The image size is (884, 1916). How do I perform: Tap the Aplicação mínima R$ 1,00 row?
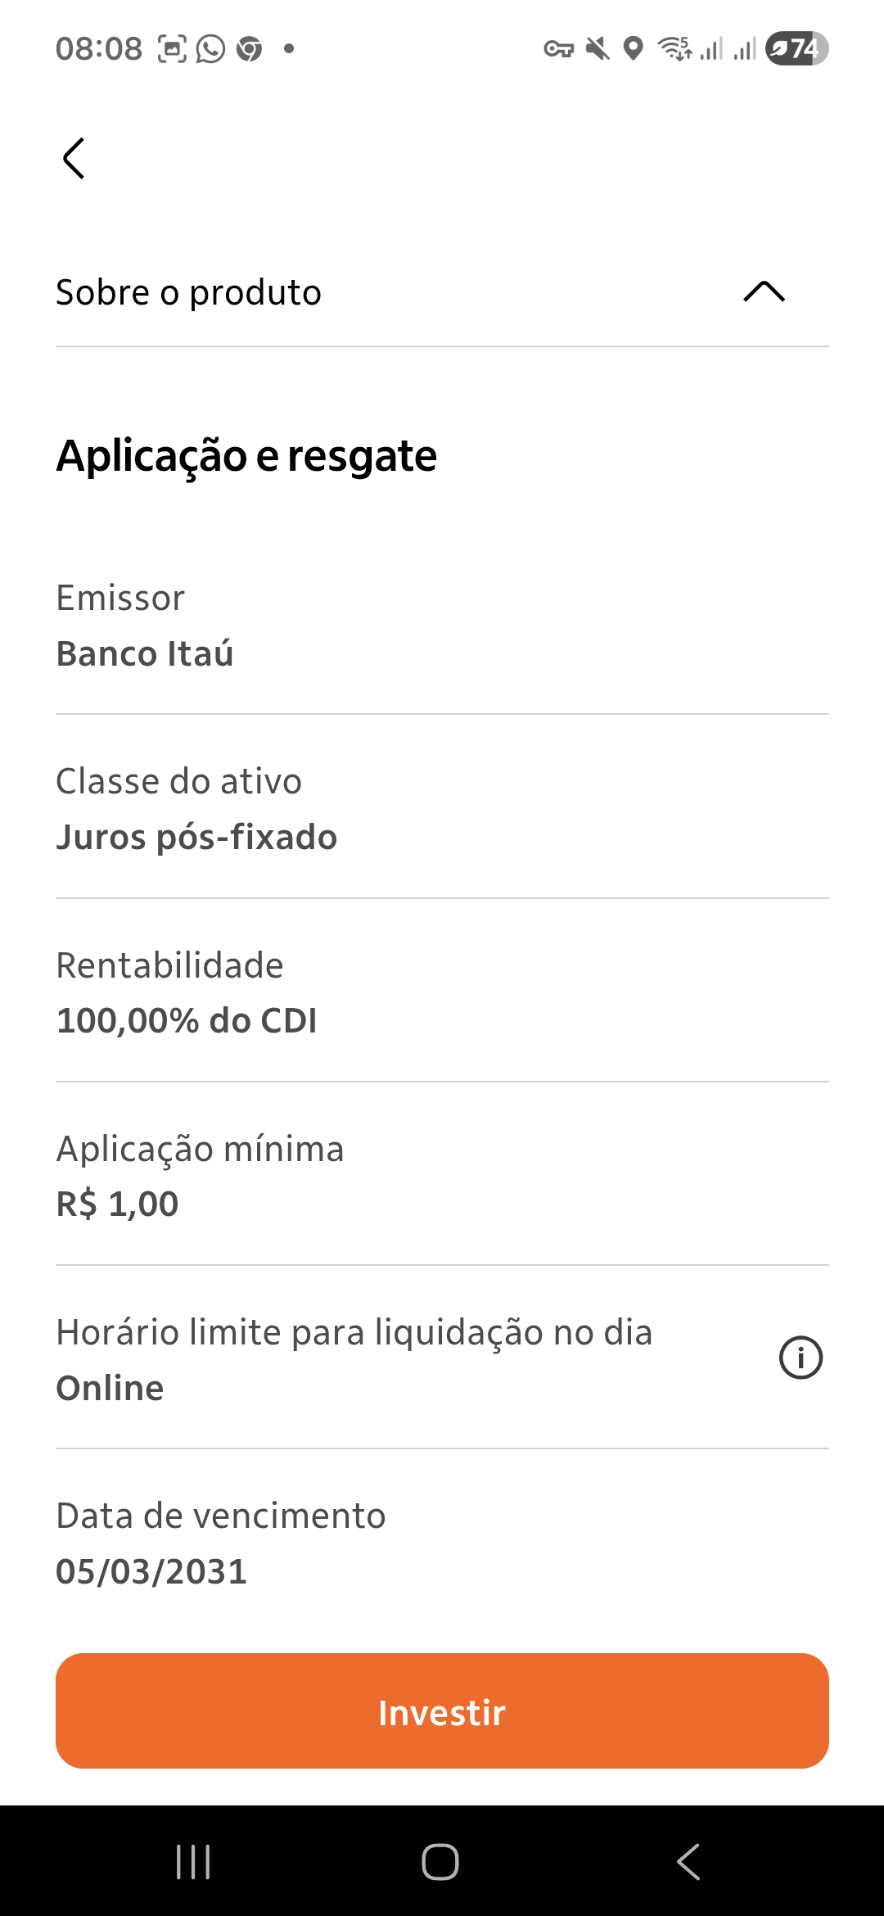pos(442,1175)
